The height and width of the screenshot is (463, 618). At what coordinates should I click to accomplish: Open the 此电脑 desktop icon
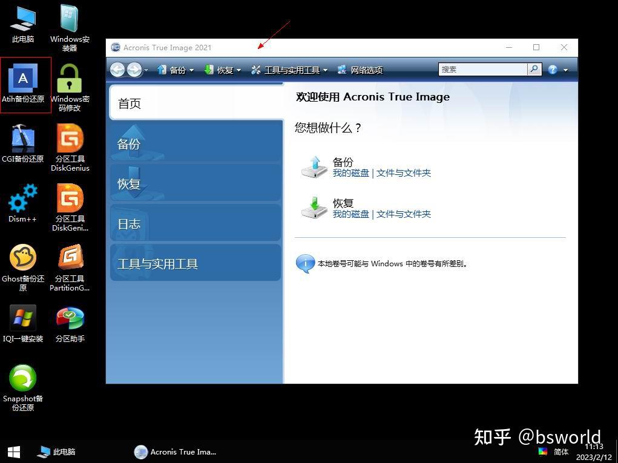tap(23, 24)
